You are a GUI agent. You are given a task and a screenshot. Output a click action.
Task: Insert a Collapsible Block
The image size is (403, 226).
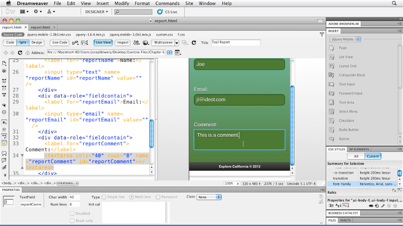pos(332,75)
